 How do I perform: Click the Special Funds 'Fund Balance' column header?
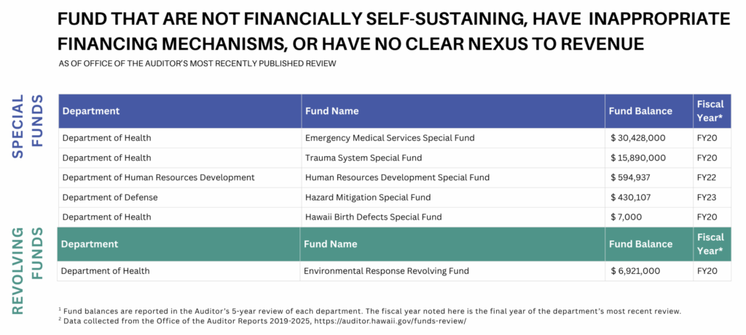pyautogui.click(x=640, y=111)
